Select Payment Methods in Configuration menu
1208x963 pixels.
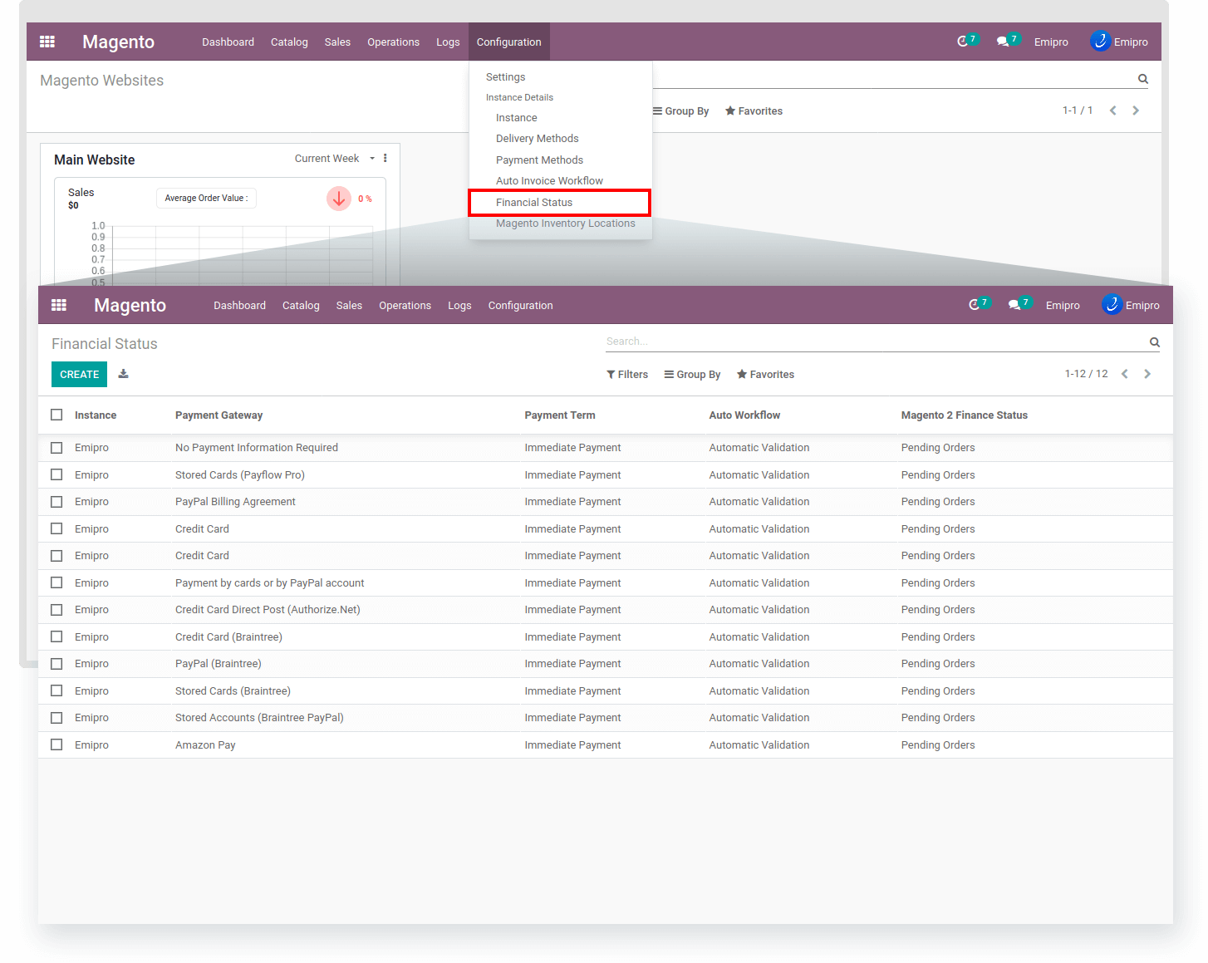(x=539, y=160)
